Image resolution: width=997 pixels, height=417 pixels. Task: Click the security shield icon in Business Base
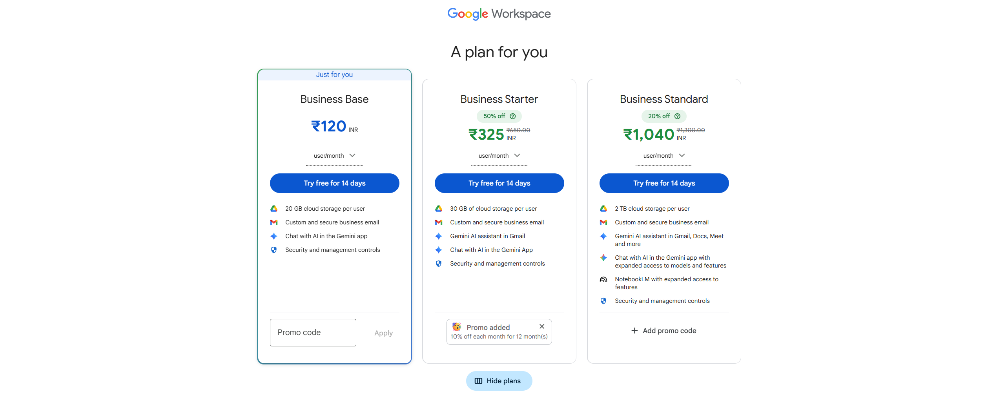point(274,250)
